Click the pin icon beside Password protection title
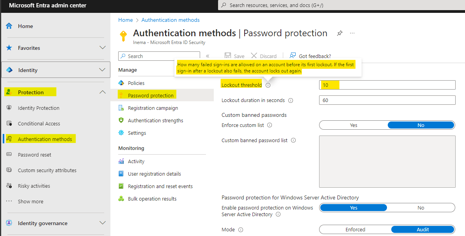The width and height of the screenshot is (465, 236). pos(339,33)
